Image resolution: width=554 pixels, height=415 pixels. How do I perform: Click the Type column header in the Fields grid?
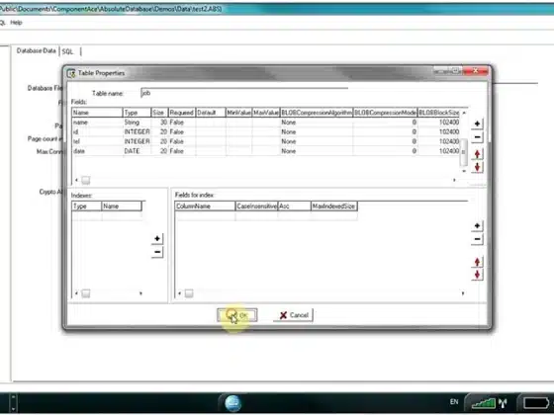[x=137, y=113]
